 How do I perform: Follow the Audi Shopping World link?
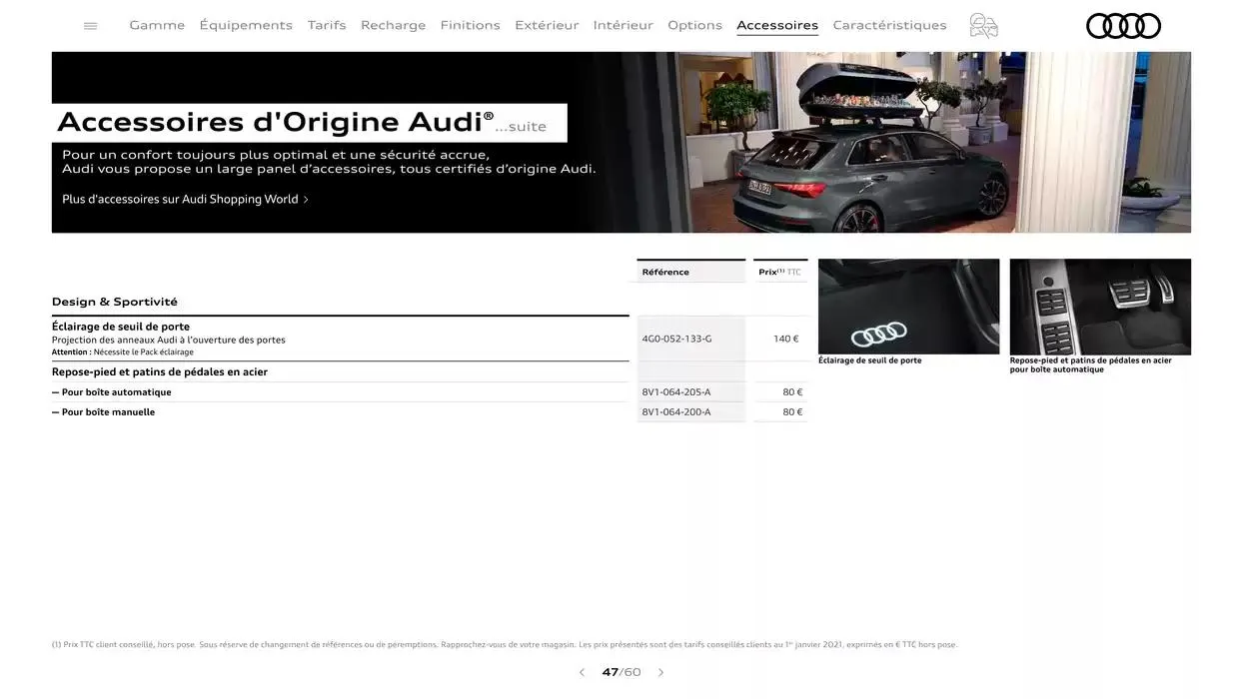[185, 200]
